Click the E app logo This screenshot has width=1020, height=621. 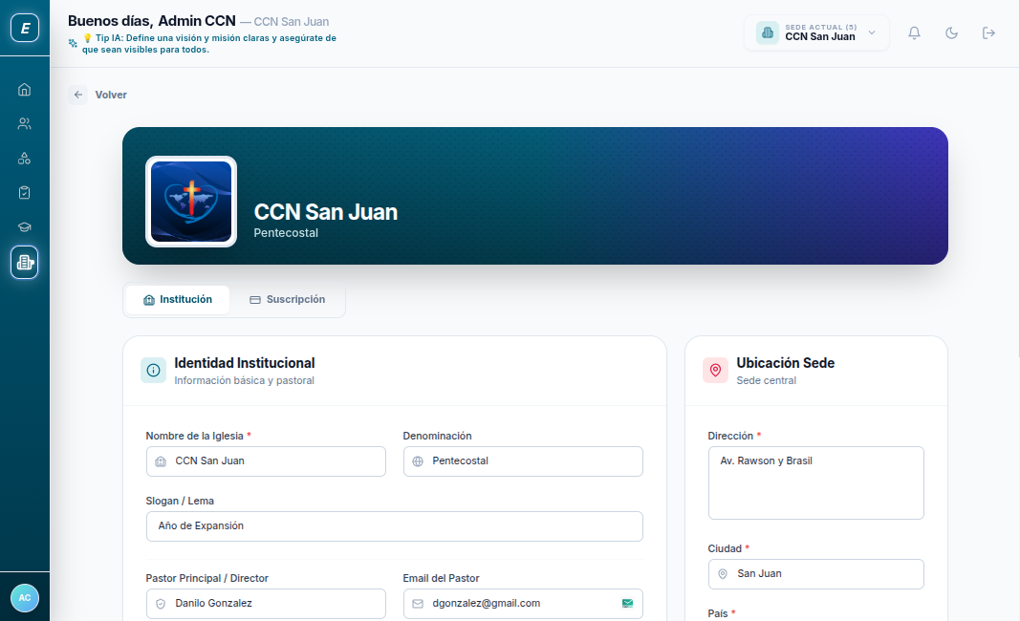pyautogui.click(x=25, y=29)
